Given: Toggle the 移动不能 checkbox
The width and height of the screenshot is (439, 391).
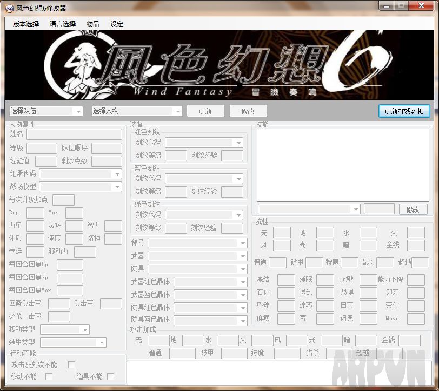Looking at the screenshot, I should [x=49, y=377].
